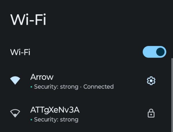Click the Arrow Wi-Fi signal icon

pos(15,81)
